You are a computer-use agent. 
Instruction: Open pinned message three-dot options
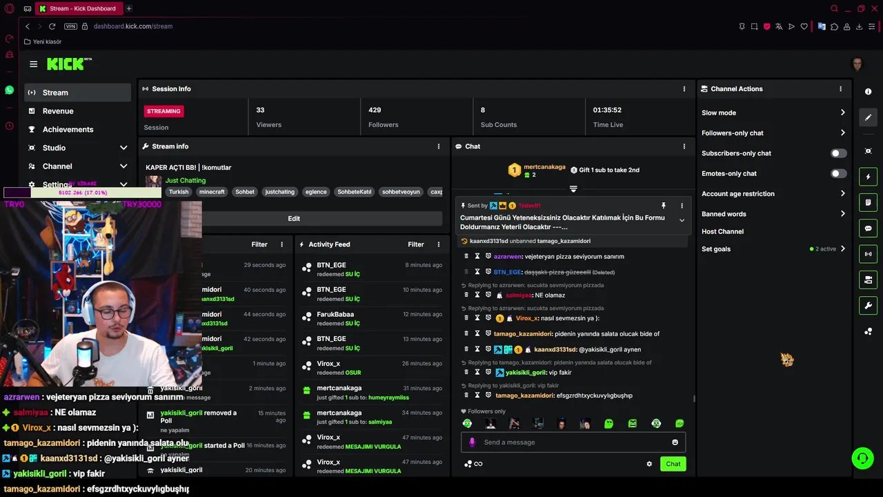coord(682,206)
